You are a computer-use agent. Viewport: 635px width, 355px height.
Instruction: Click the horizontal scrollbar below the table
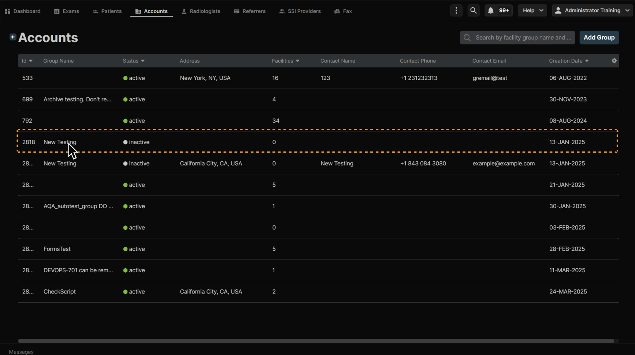coord(316,341)
